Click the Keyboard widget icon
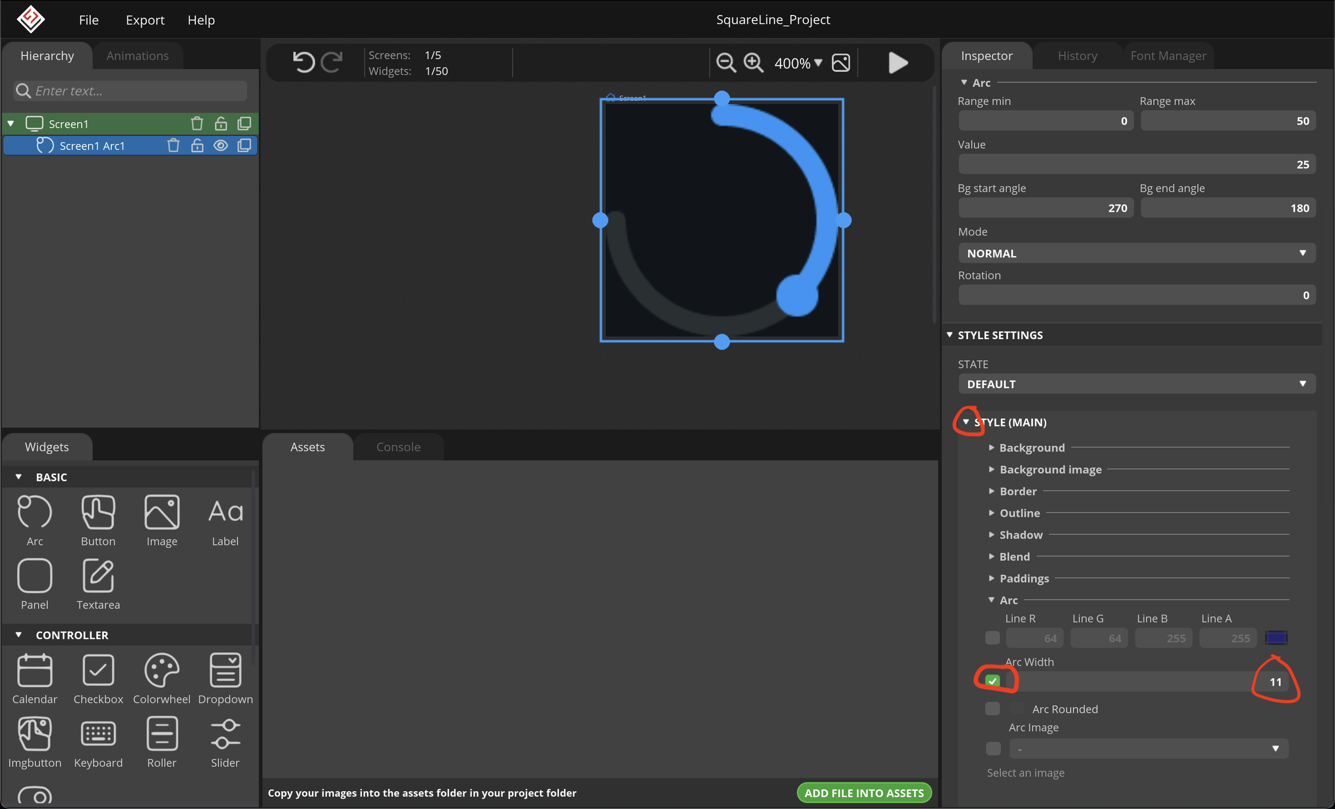The height and width of the screenshot is (809, 1335). point(98,733)
